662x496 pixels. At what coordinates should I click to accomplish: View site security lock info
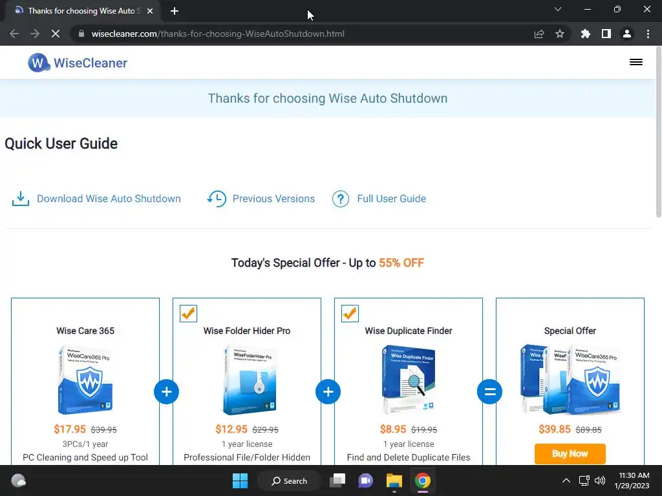(x=81, y=34)
